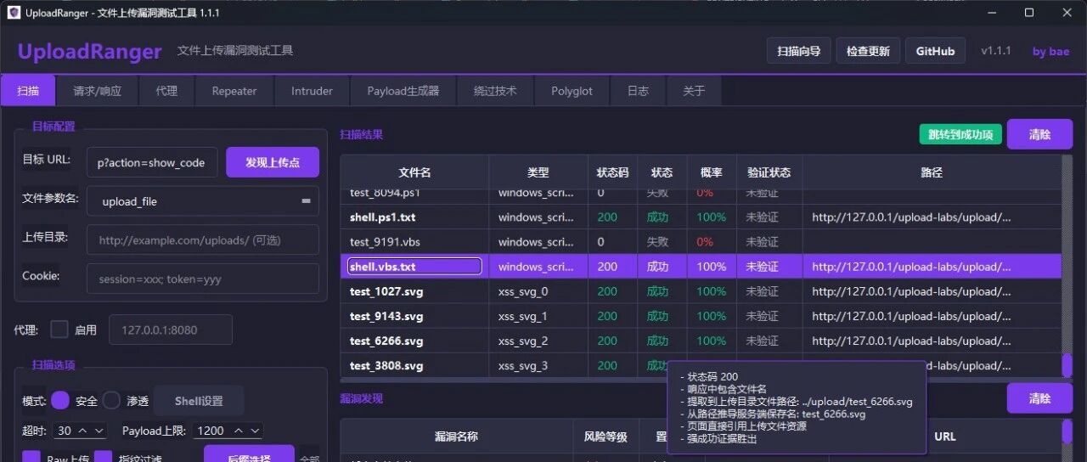This screenshot has height=462, width=1087.
Task: Increase Payload上限 with the up arrow
Action: pyautogui.click(x=239, y=431)
